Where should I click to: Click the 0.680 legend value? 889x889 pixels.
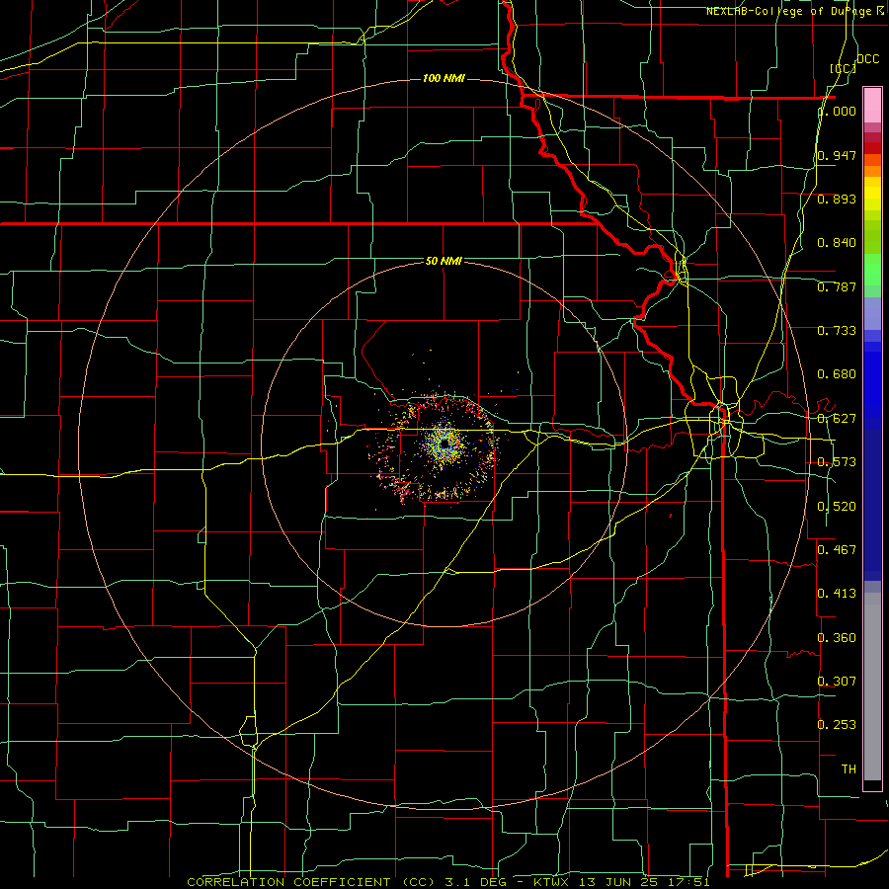pyautogui.click(x=837, y=374)
